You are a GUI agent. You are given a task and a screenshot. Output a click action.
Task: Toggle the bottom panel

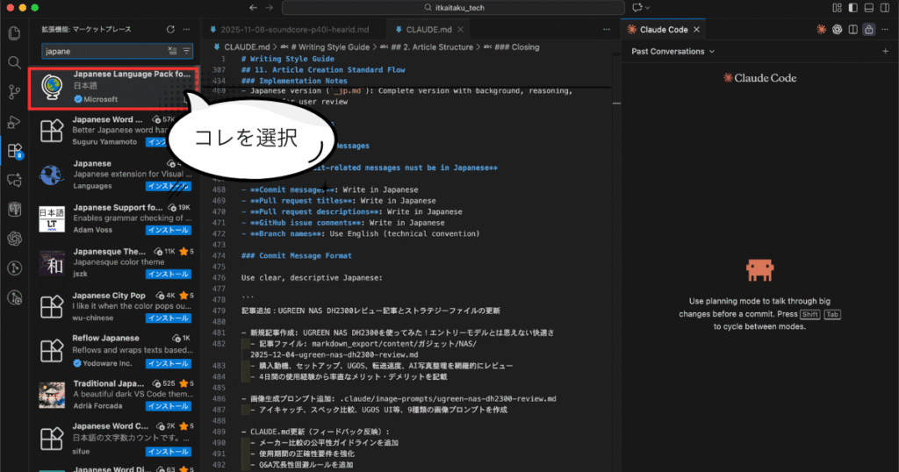click(x=869, y=7)
